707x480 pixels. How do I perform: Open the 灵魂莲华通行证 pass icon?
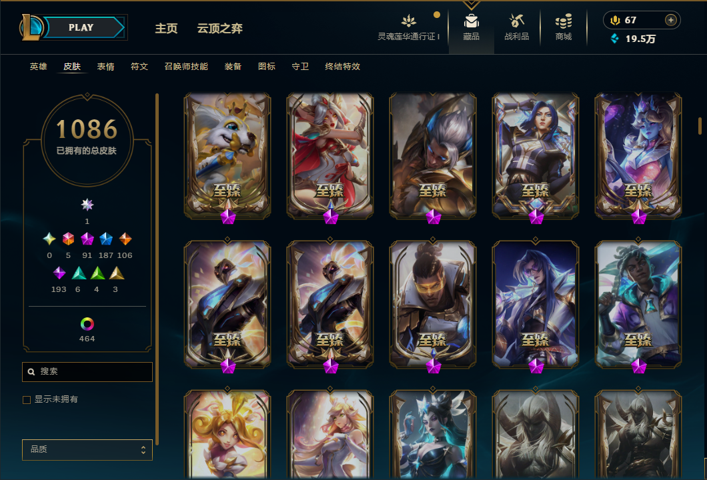(408, 21)
